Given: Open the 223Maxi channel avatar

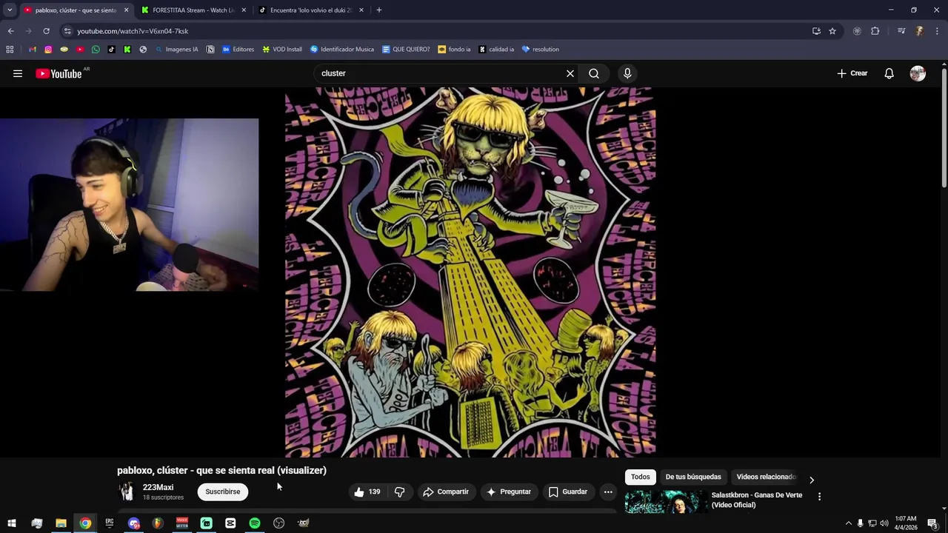Looking at the screenshot, I should pyautogui.click(x=127, y=492).
